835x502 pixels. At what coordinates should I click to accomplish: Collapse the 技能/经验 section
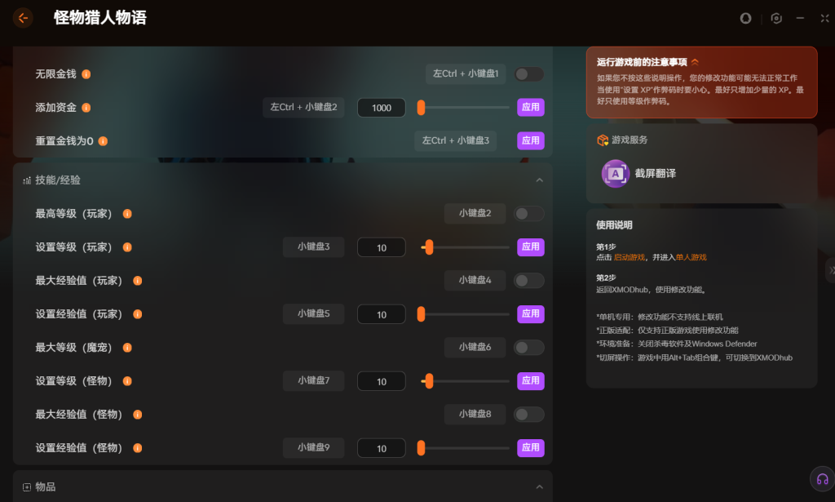pos(539,180)
